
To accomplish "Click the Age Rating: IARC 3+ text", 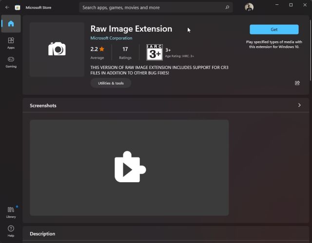I will click(179, 56).
